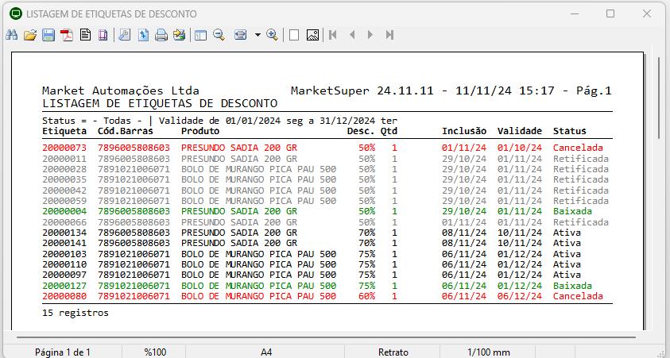Click validity date 06/12/24
670x358 pixels.
pyautogui.click(x=520, y=296)
